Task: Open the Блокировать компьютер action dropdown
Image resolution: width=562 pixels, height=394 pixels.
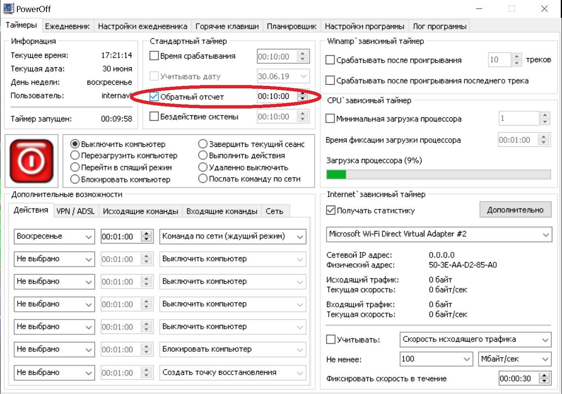Action: tap(233, 349)
